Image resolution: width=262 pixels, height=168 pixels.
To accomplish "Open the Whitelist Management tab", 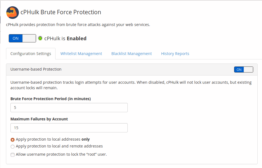I will (x=81, y=54).
